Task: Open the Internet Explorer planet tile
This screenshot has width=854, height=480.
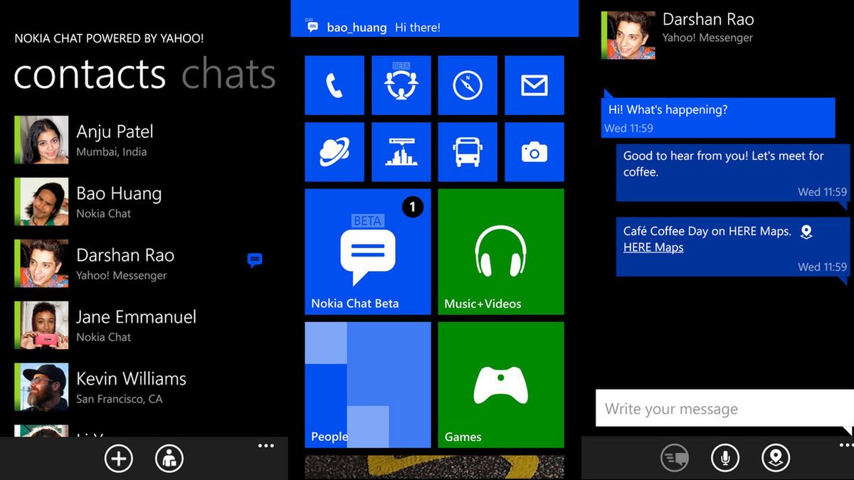Action: (334, 151)
